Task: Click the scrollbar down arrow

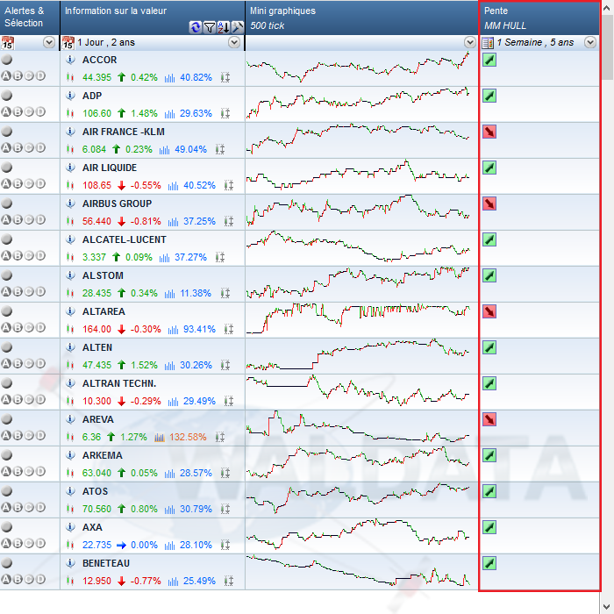Action: [x=608, y=607]
